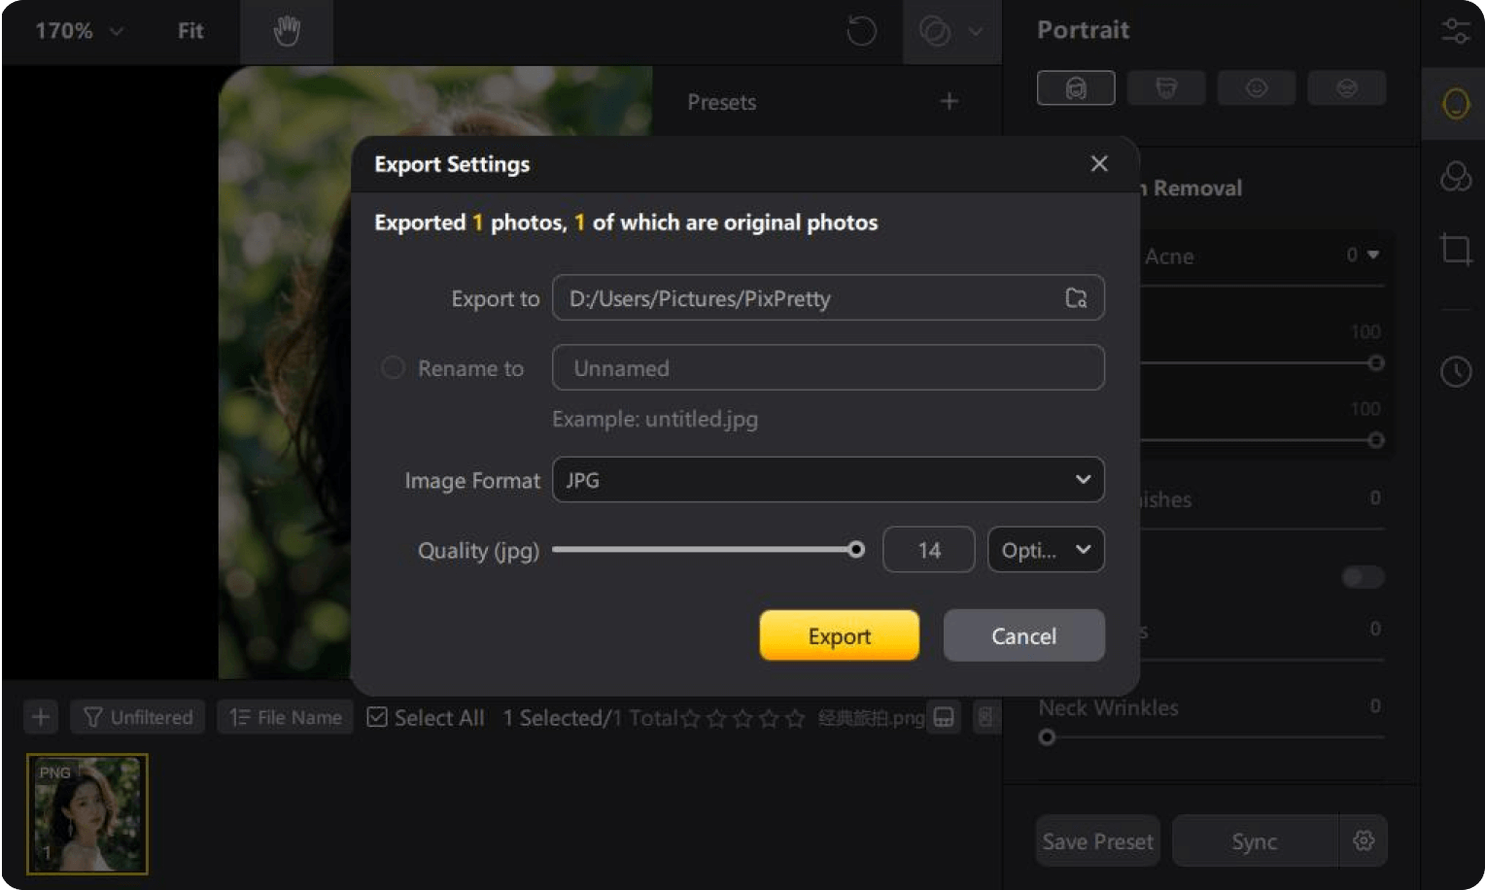Enable the Rename to radio button
Image resolution: width=1485 pixels, height=890 pixels.
[x=393, y=367]
